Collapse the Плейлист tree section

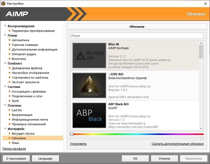pos(5,63)
